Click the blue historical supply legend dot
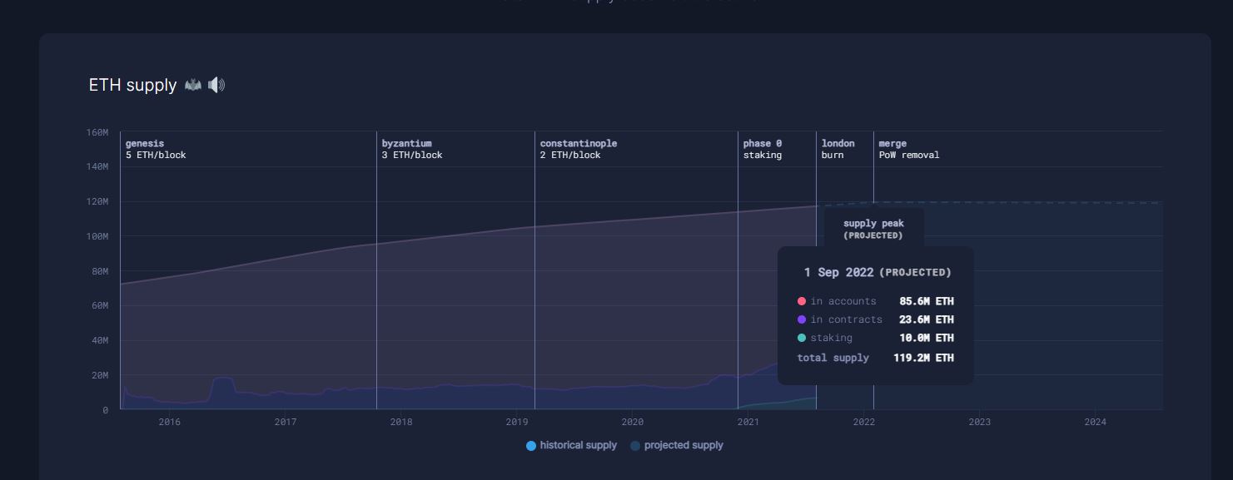This screenshot has width=1233, height=480. (531, 446)
